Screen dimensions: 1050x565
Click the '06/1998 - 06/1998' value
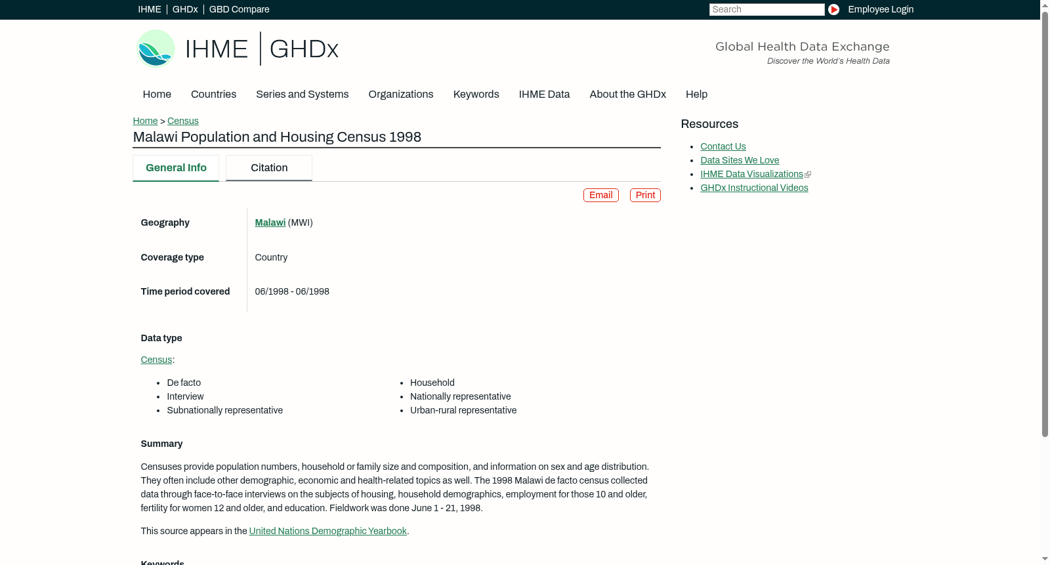click(292, 291)
